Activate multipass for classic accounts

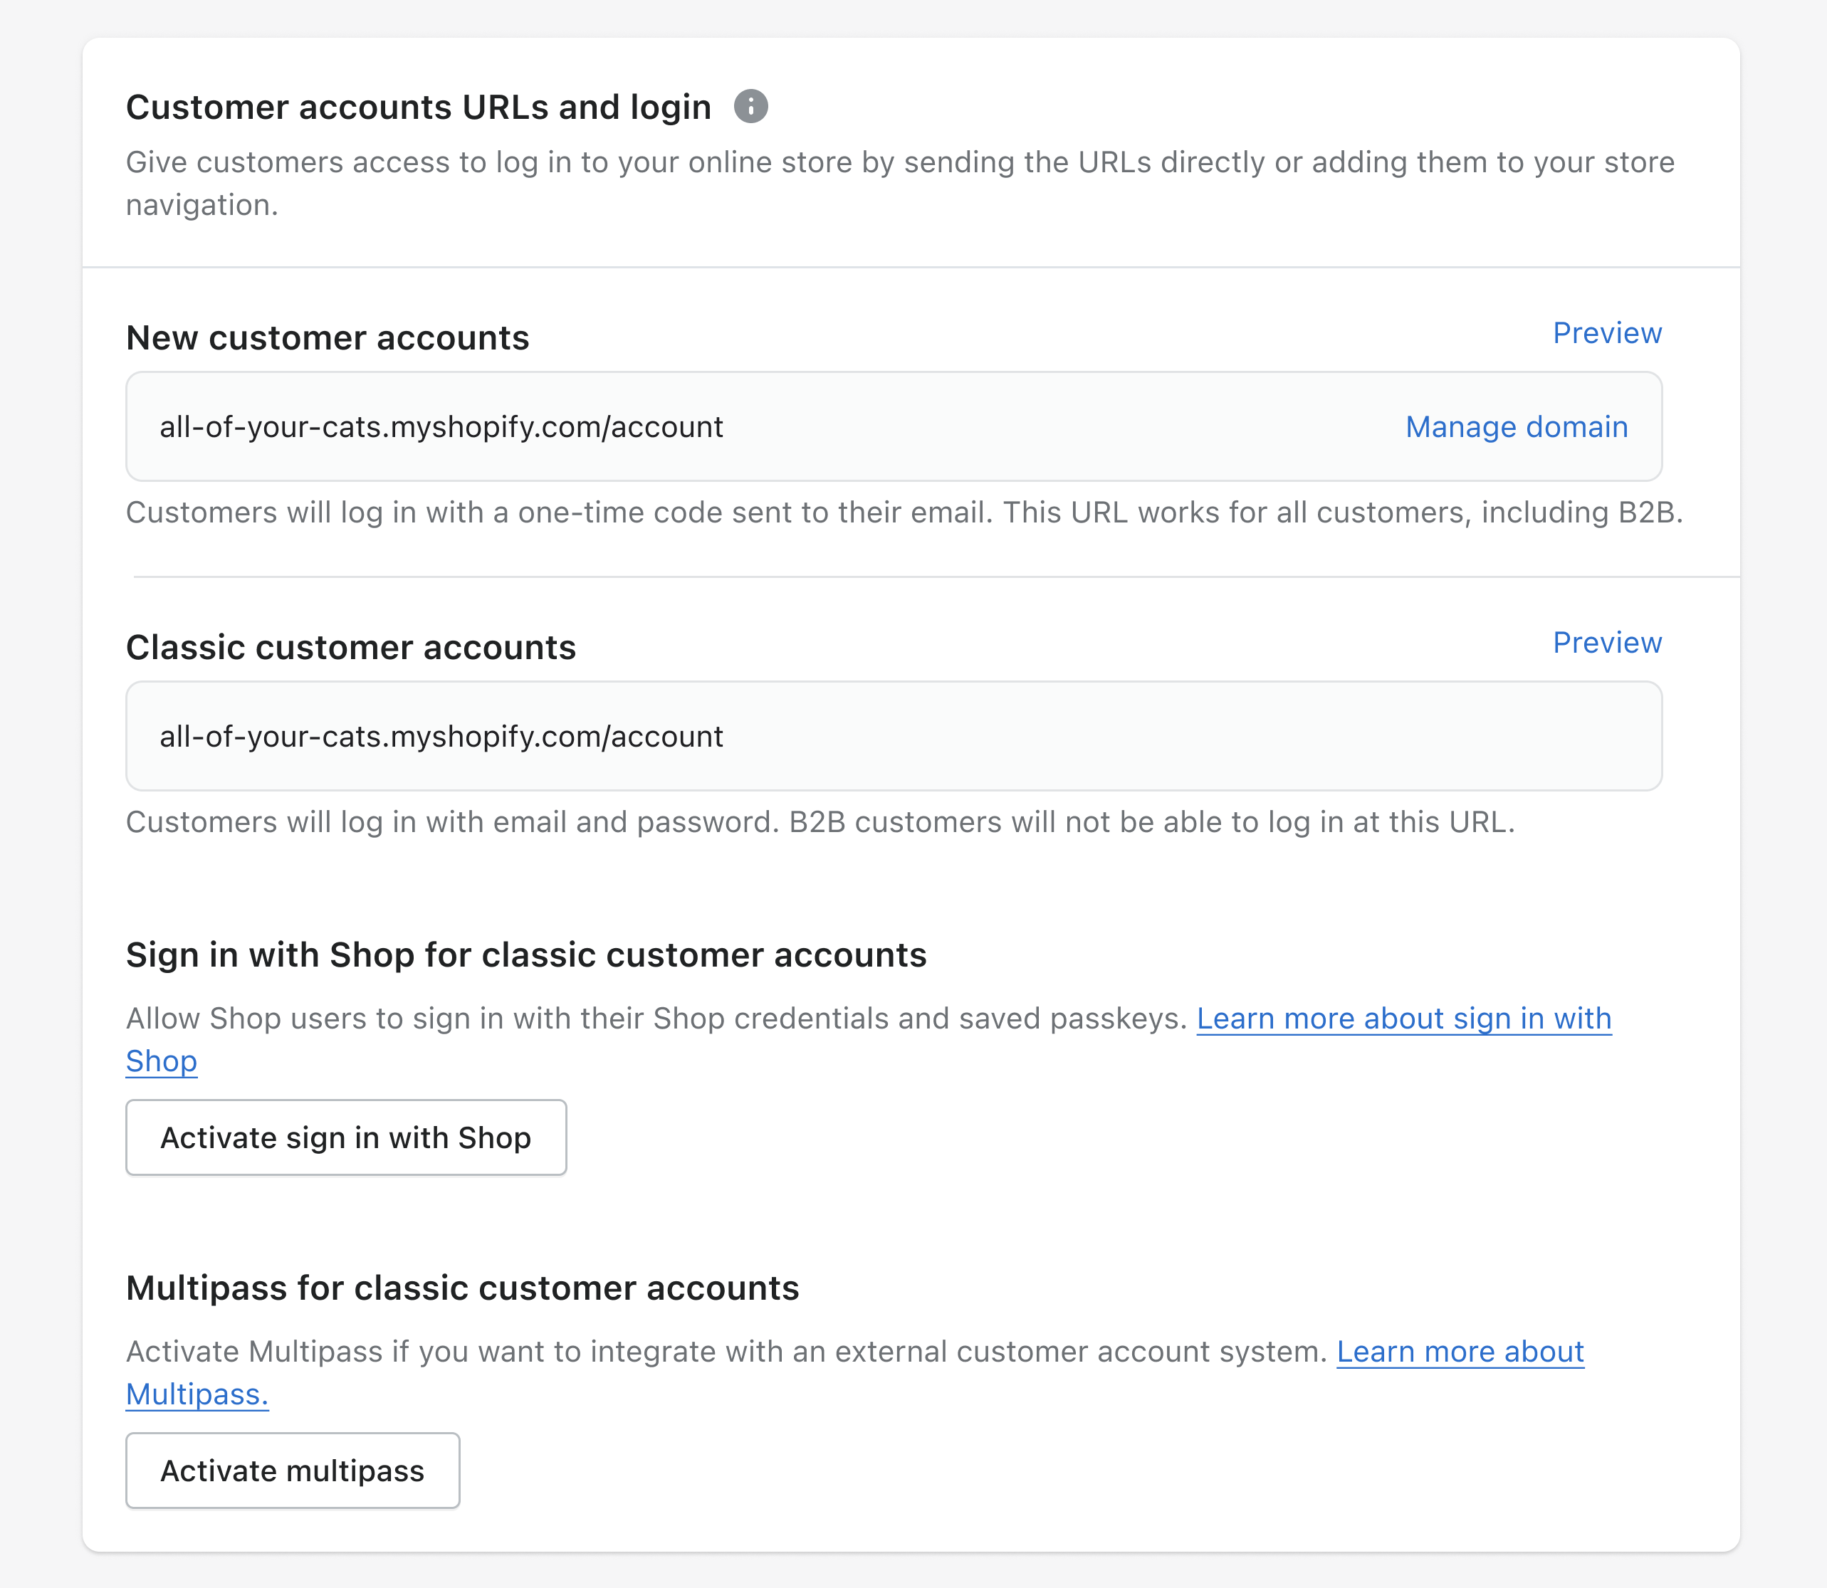tap(292, 1470)
